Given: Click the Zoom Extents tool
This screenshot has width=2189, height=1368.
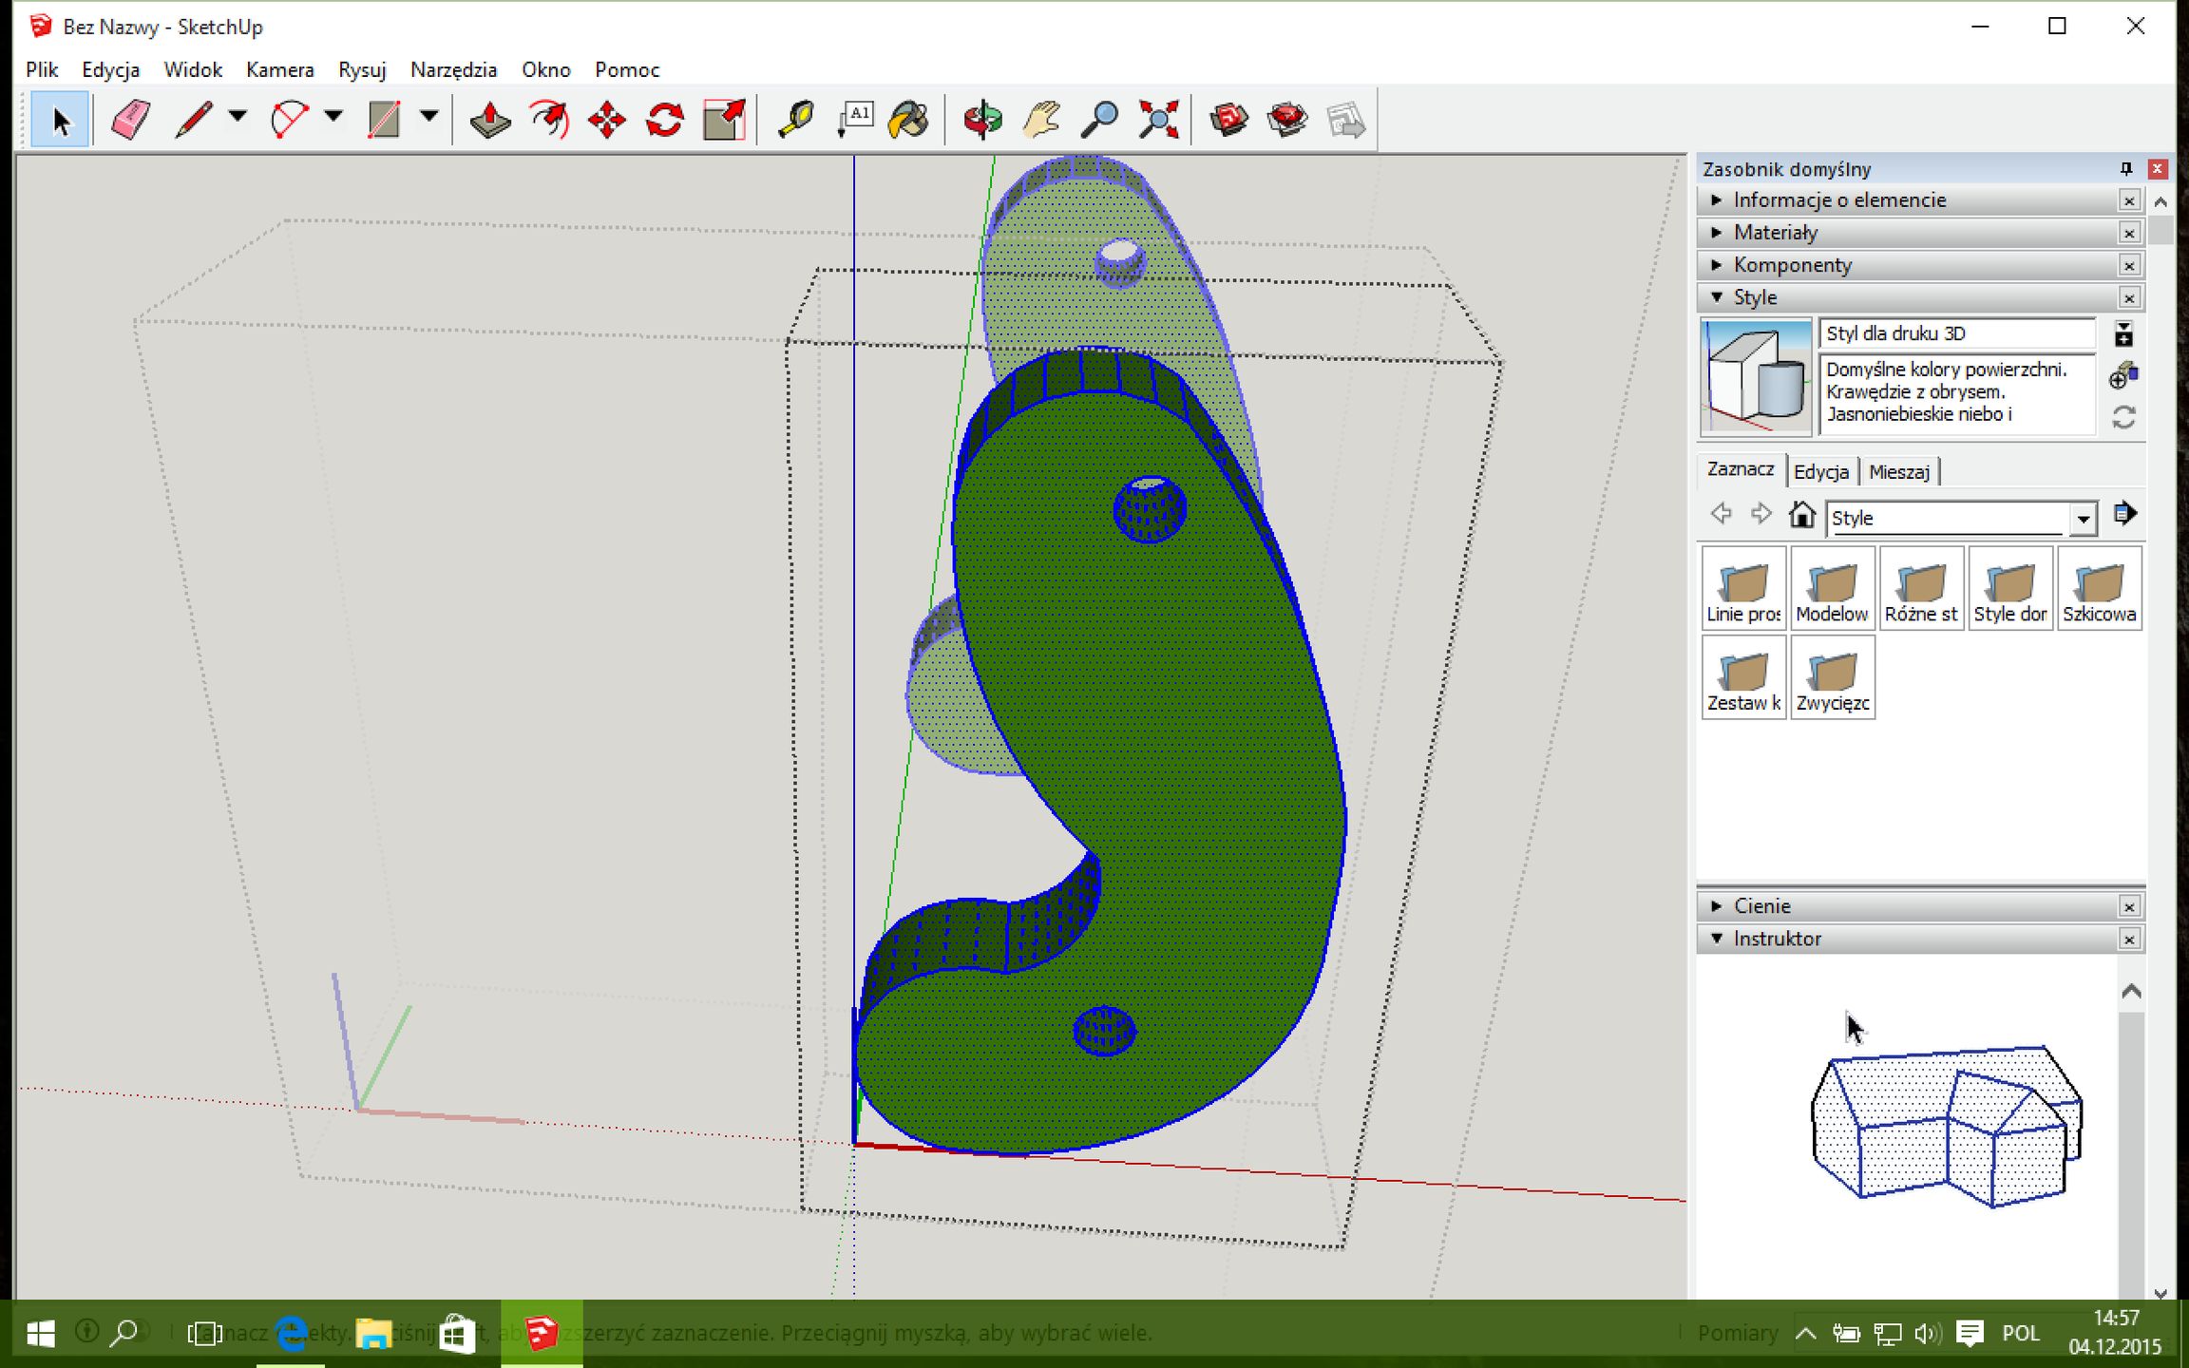Looking at the screenshot, I should tap(1158, 121).
